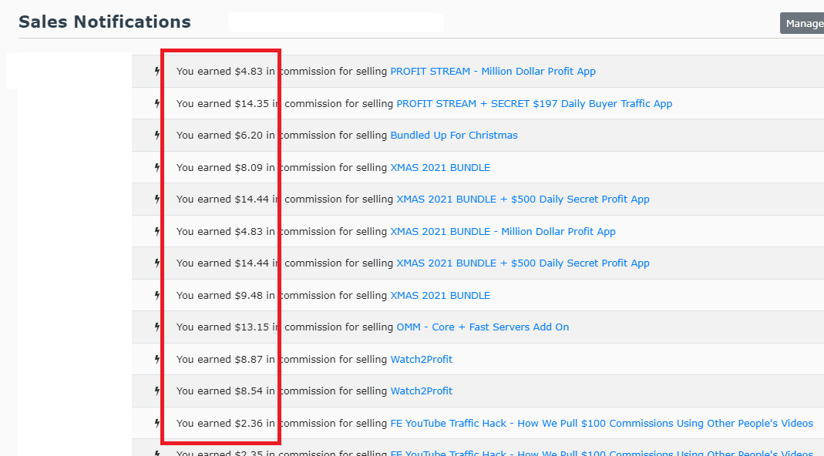Open PROFIT STREAM - Million Dollar Profit App link
Image resolution: width=824 pixels, height=456 pixels.
pos(493,72)
